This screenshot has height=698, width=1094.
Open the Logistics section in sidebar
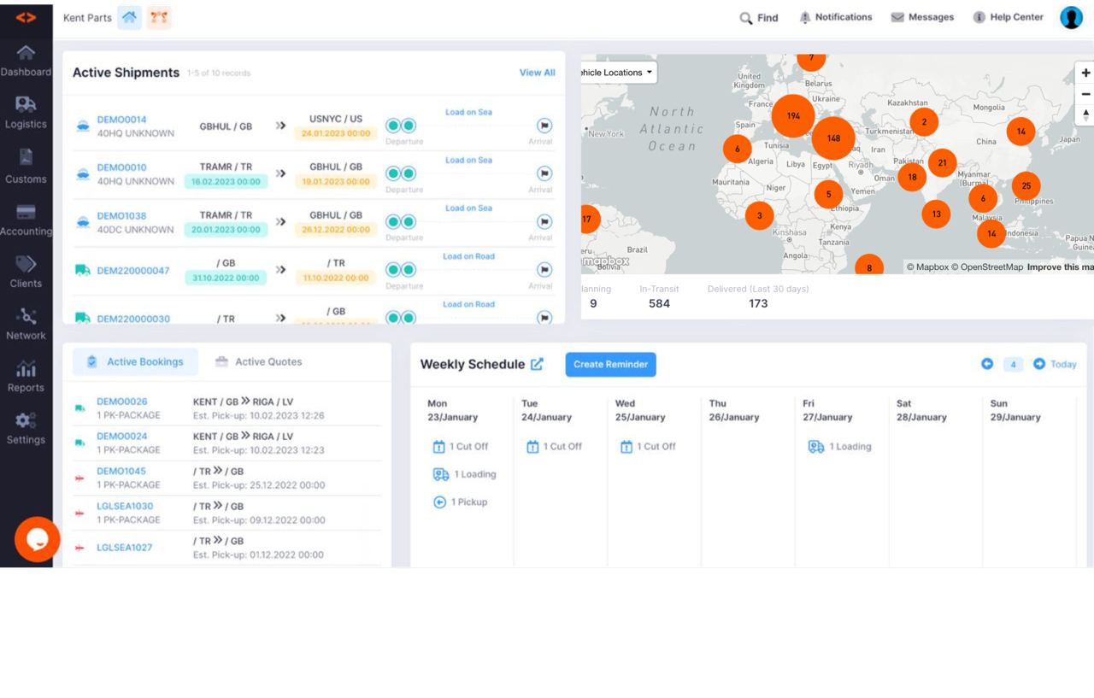click(26, 115)
